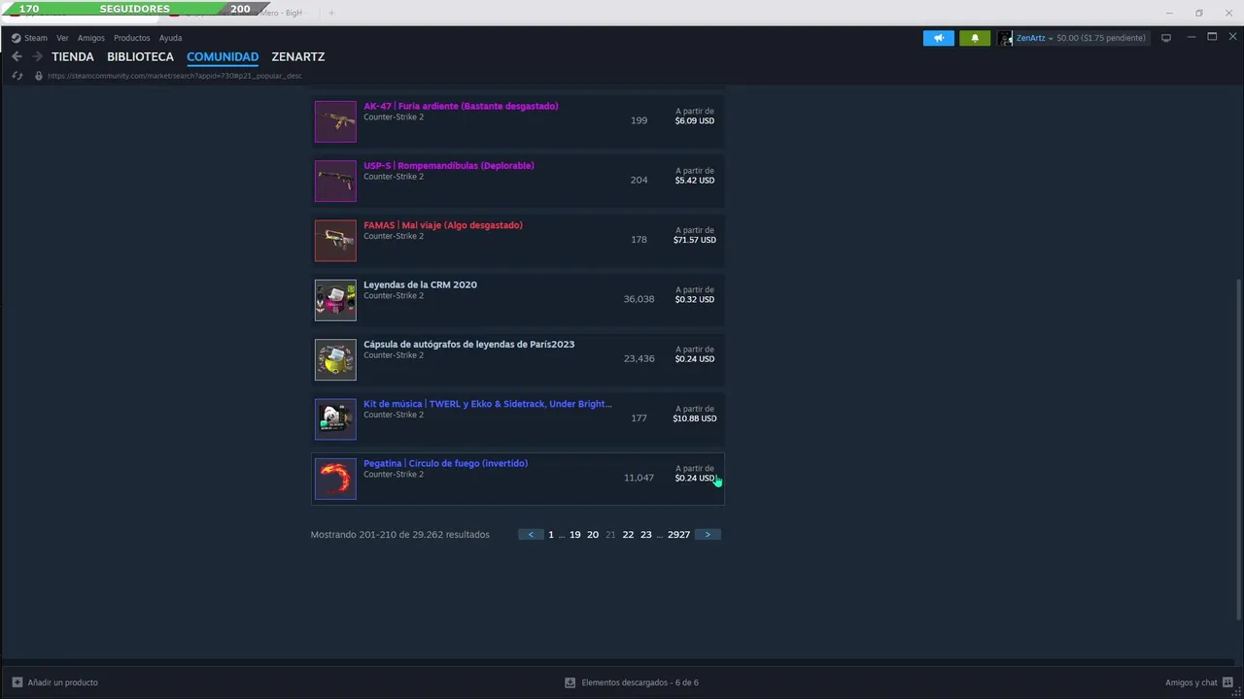This screenshot has width=1244, height=699.
Task: Open Amigos y chat
Action: pos(1192,682)
